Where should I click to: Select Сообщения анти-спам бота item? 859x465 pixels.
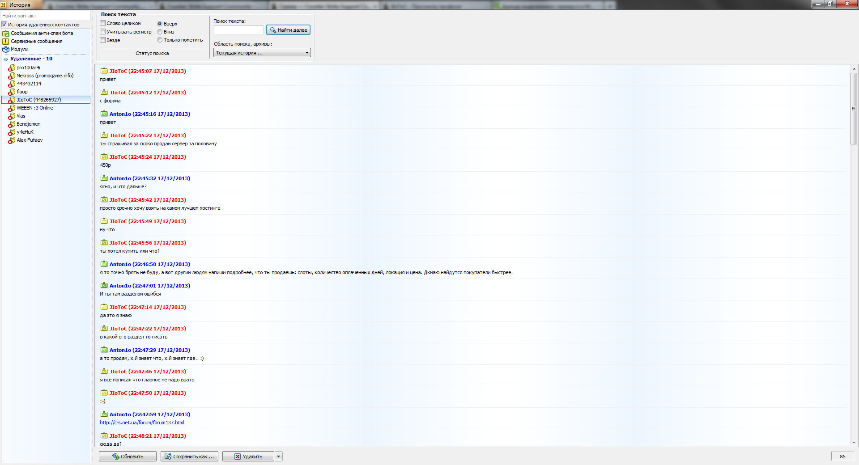click(42, 33)
